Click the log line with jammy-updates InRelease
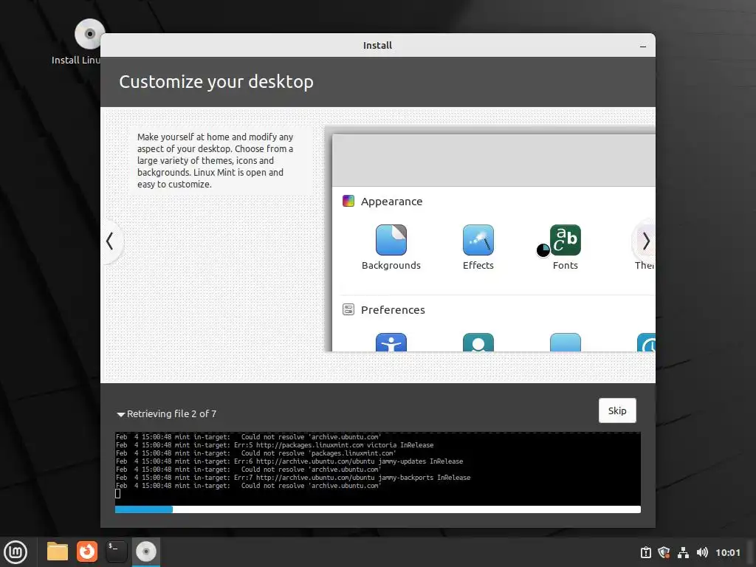This screenshot has width=756, height=567. (x=289, y=461)
